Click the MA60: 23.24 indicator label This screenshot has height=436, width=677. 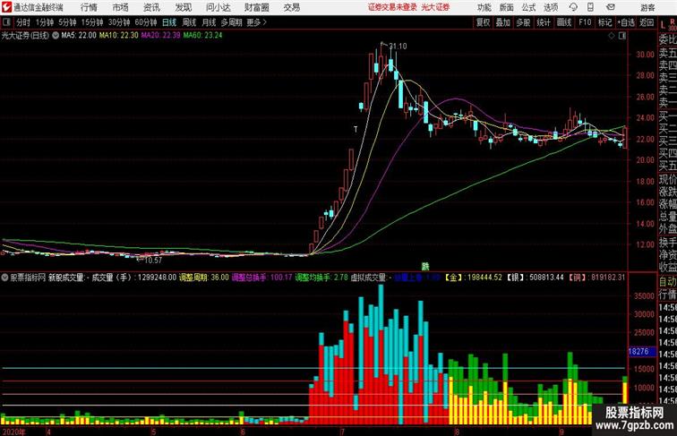203,36
